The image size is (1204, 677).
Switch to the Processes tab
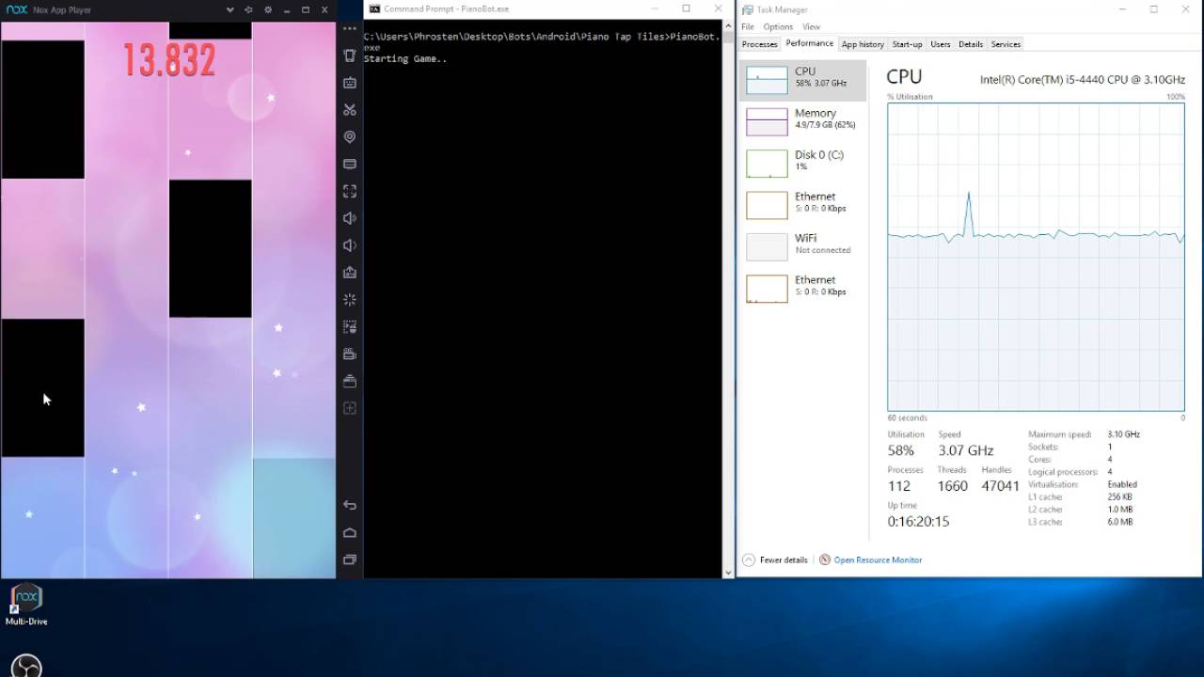759,44
